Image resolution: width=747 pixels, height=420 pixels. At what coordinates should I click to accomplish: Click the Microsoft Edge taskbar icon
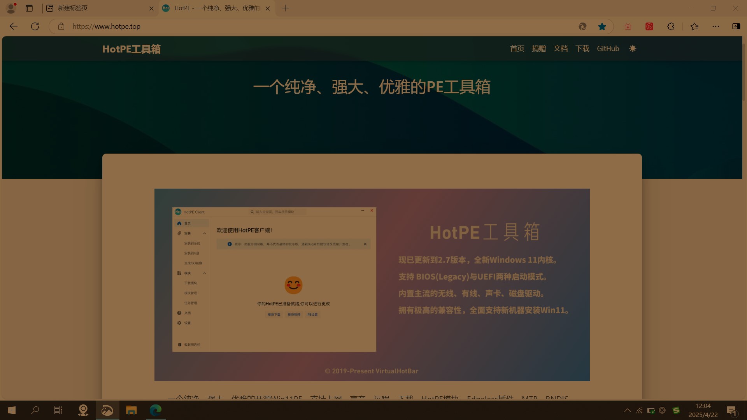156,410
